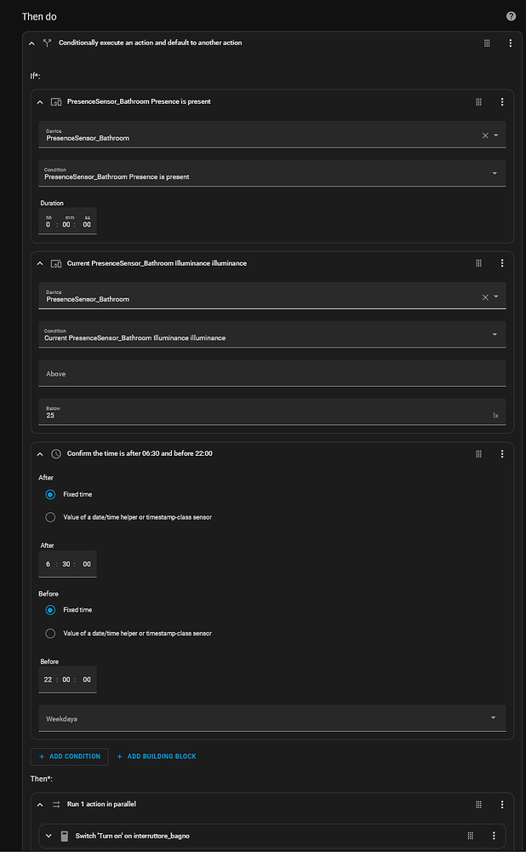Select Value of a date/time helper under Before
526x852 pixels.
[x=50, y=633]
